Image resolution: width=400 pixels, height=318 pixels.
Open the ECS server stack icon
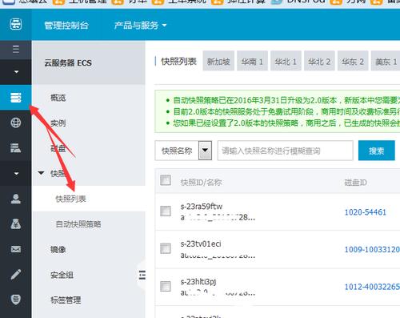tap(16, 98)
